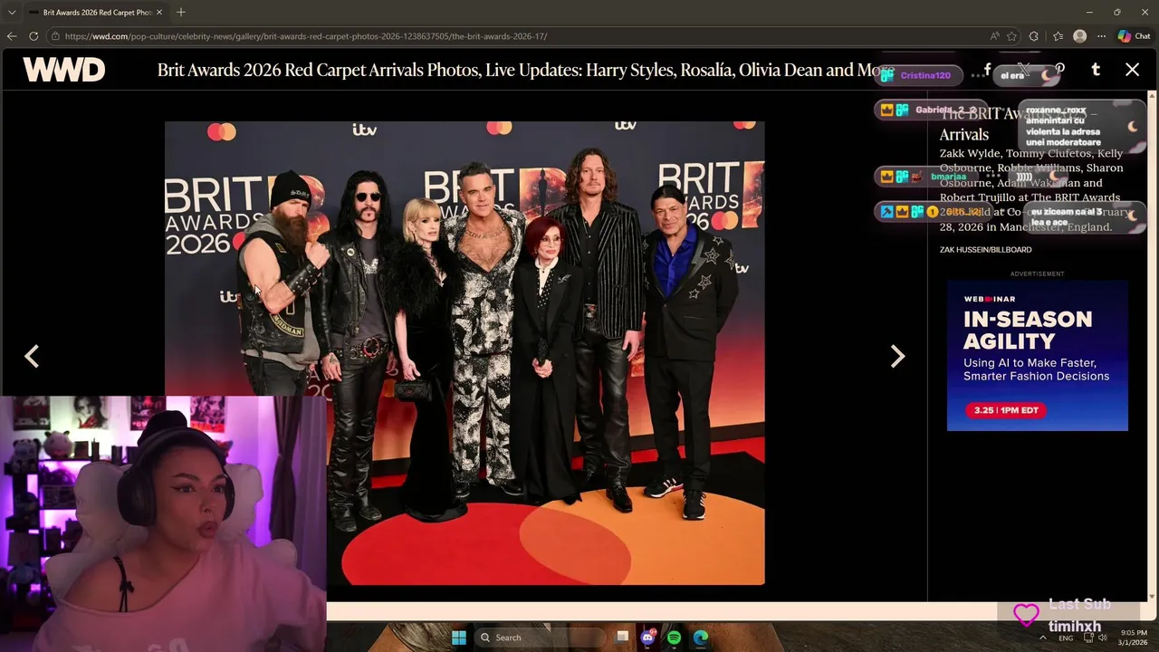Open the tab list dropdown chevron
Screen dimensions: 1159x652
(12, 12)
